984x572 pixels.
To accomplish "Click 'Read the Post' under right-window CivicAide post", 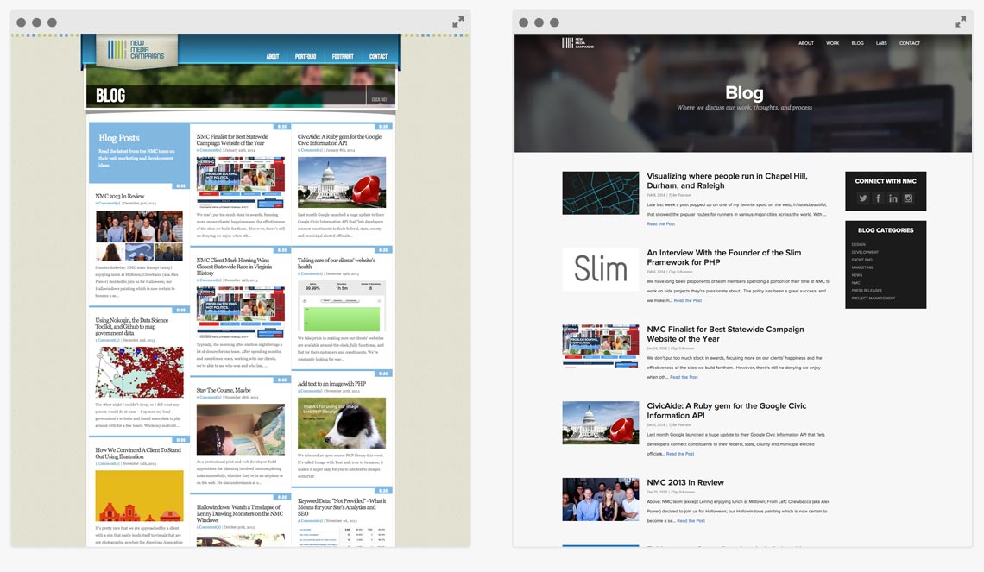I will pos(679,454).
